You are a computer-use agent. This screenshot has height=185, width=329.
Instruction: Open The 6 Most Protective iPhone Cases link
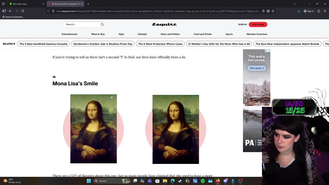(x=160, y=44)
